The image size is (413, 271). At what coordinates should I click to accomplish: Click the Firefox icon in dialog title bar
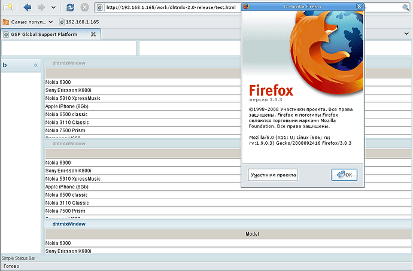246,6
